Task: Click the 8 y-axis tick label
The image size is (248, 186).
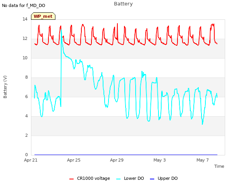Action: [x=26, y=77]
